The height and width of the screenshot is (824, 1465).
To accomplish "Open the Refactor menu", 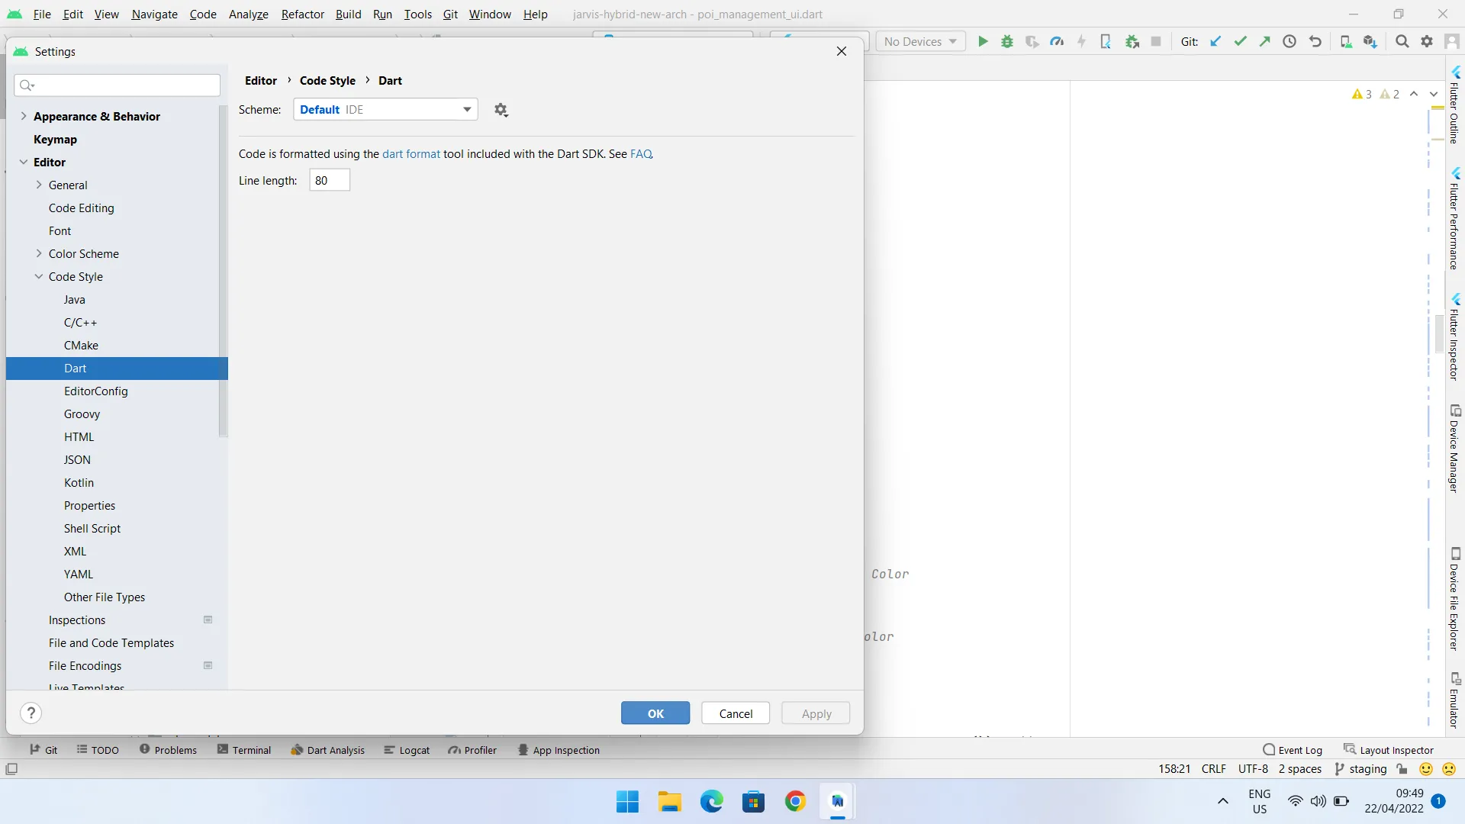I will coord(302,14).
